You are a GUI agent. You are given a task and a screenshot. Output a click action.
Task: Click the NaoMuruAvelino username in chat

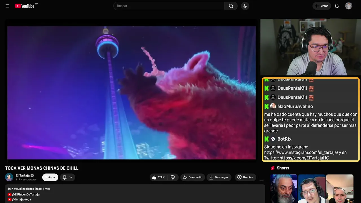pyautogui.click(x=295, y=106)
